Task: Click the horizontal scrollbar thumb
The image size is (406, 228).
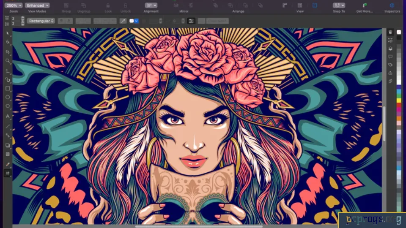Action: click(x=199, y=226)
